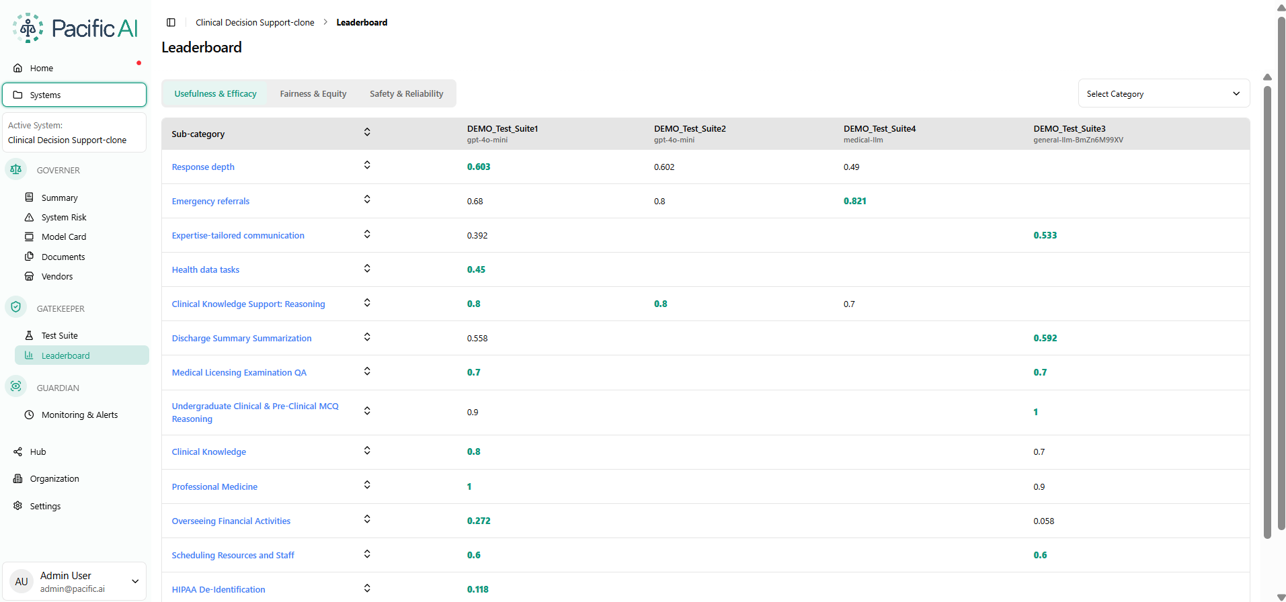Open Undergraduate Clinical & Pre-Clinical MCQ link

(255, 413)
